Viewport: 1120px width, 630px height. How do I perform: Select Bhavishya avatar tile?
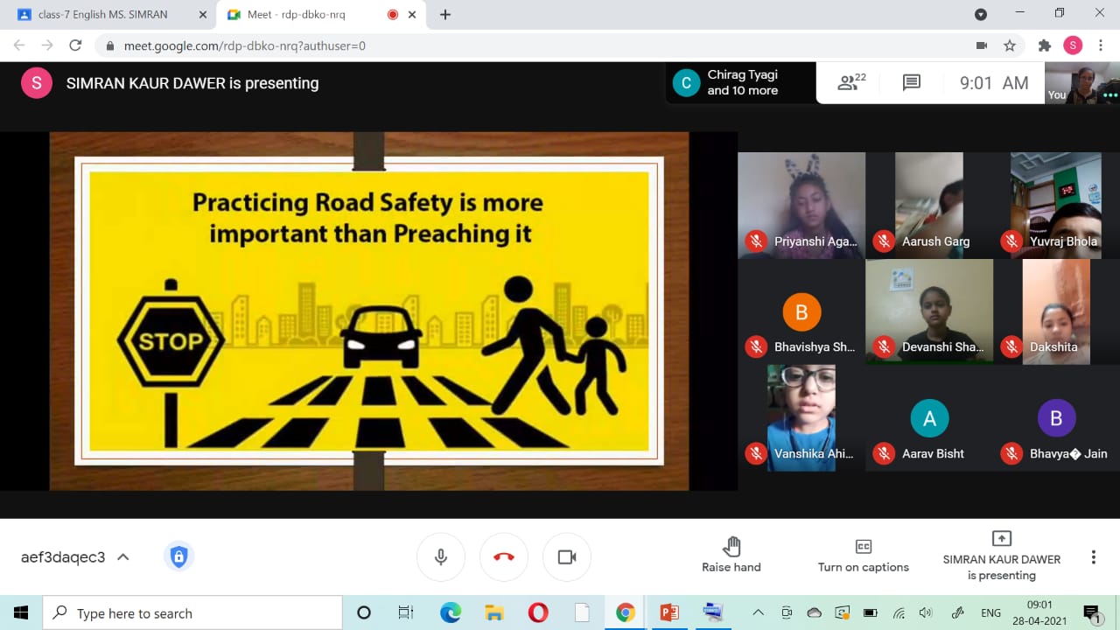[801, 312]
